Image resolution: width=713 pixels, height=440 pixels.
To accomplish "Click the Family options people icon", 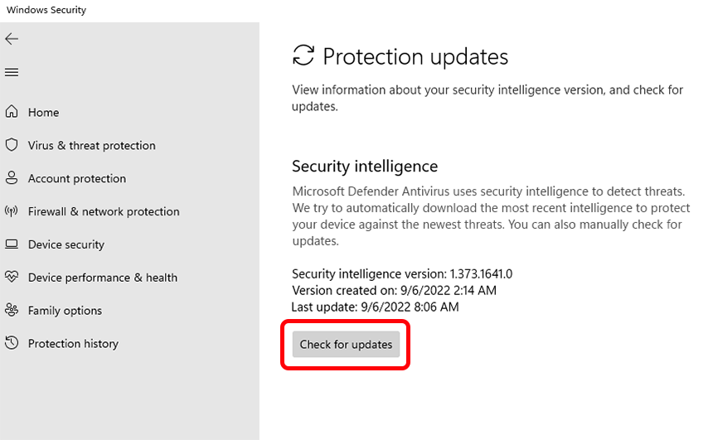I will [12, 310].
